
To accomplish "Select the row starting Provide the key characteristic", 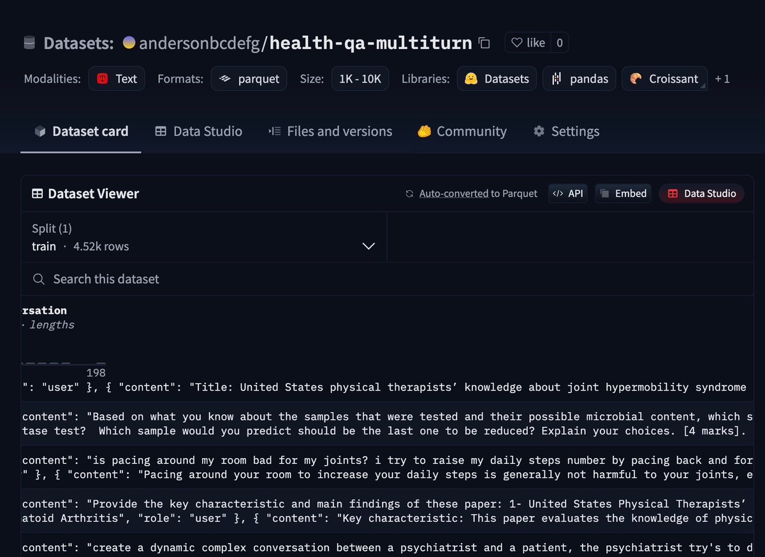I will [388, 511].
